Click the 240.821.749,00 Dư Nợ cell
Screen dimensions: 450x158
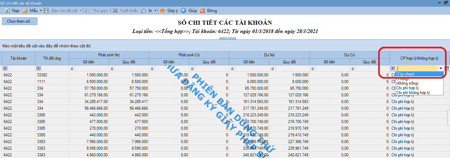(249, 155)
